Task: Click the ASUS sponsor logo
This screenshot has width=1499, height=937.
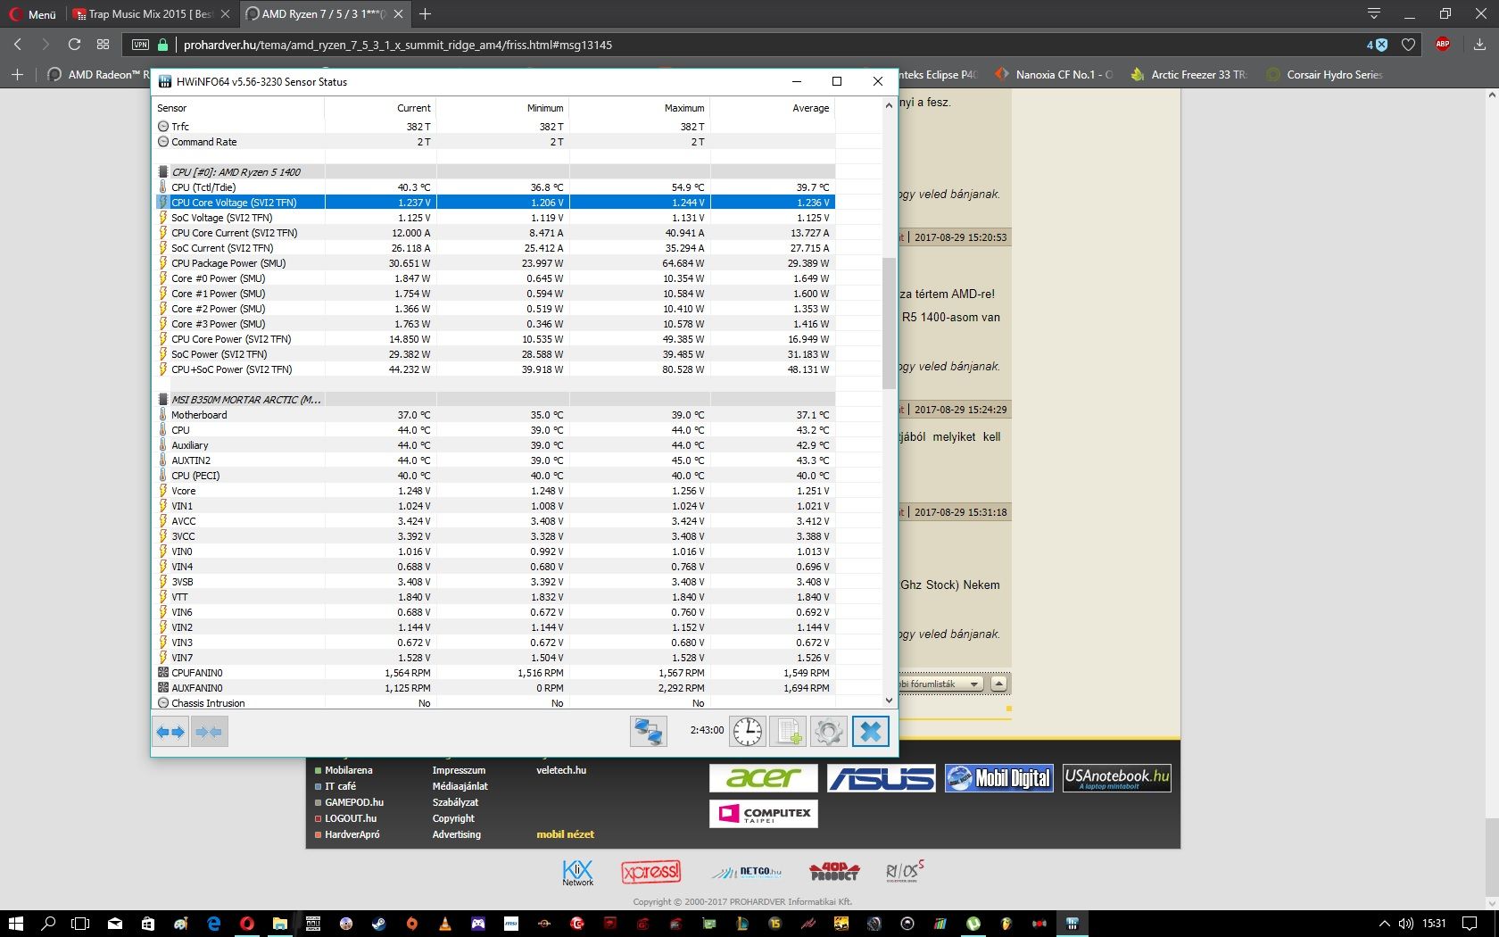Action: point(882,778)
